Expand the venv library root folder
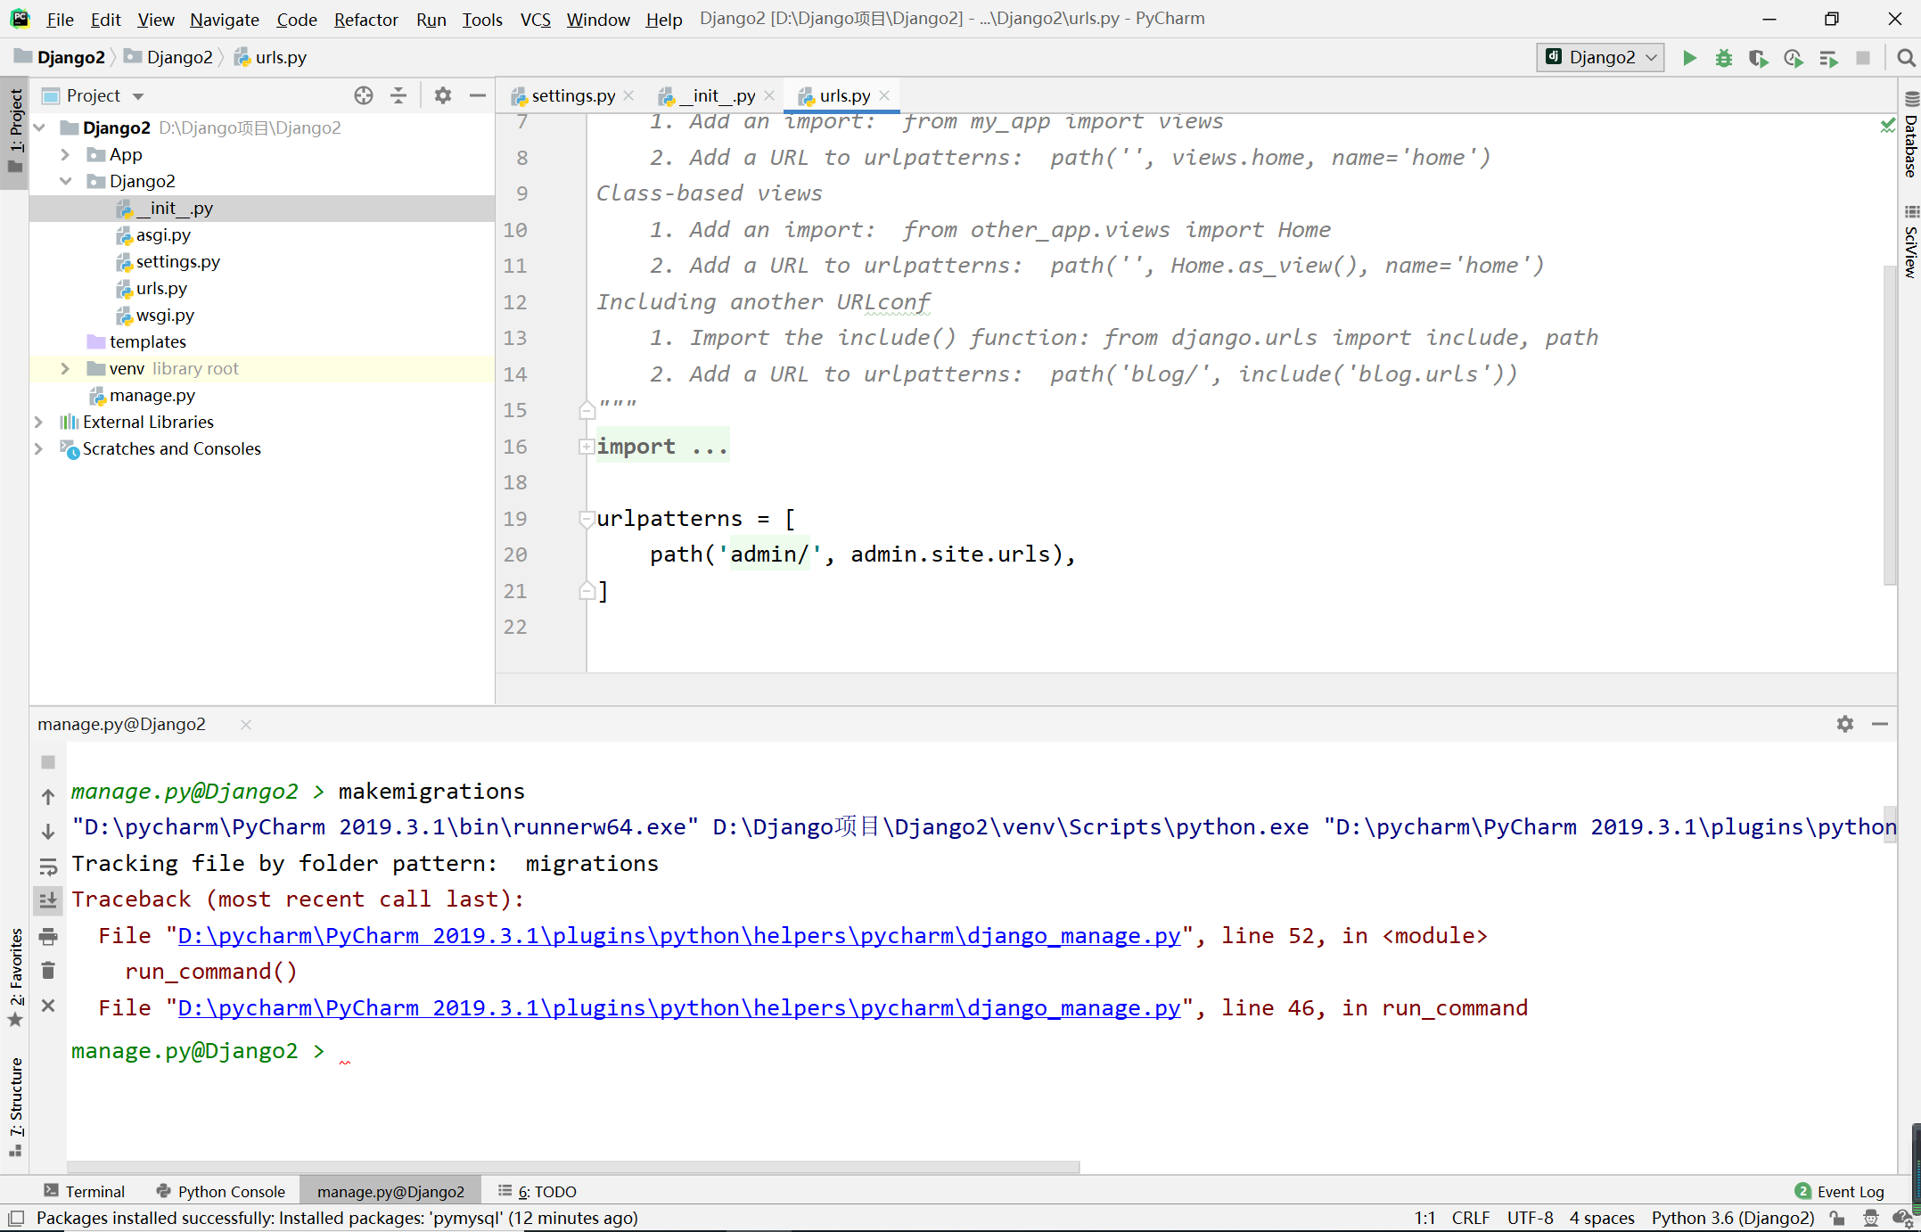This screenshot has height=1232, width=1921. [65, 368]
